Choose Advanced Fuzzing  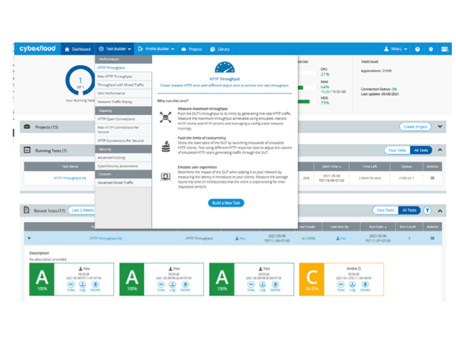pos(123,157)
